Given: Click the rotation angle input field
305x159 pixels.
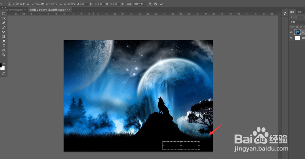Looking at the screenshot, I should (x=84, y=4).
